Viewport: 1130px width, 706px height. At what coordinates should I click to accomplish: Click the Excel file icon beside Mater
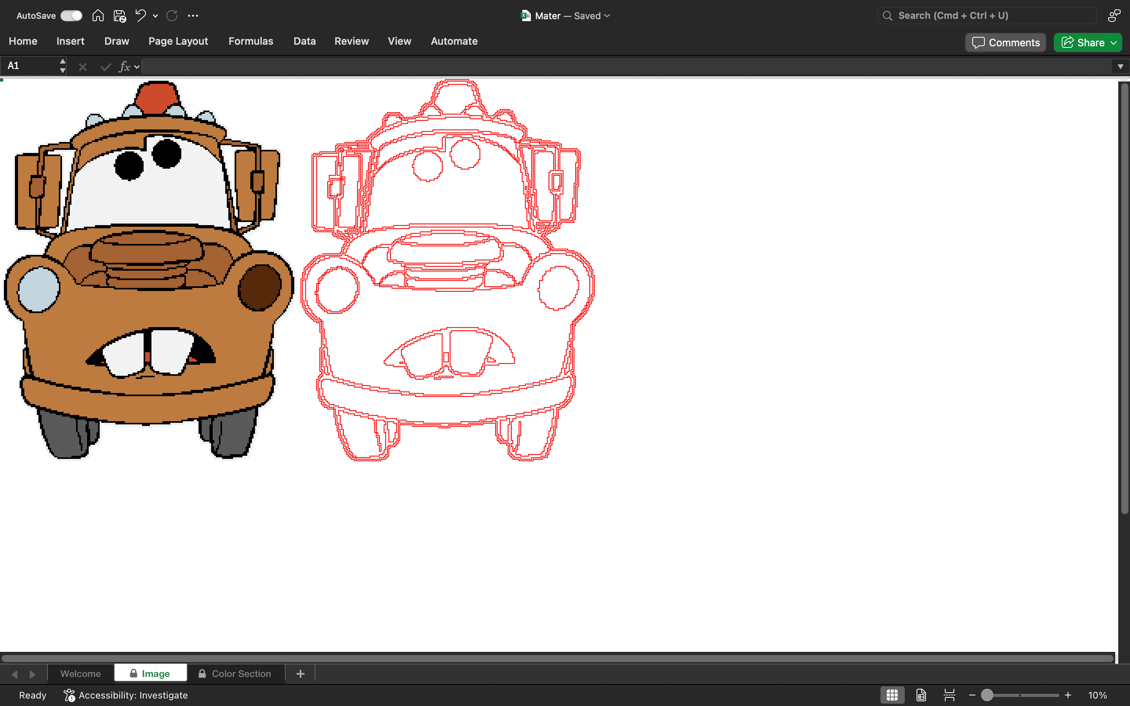coord(526,16)
